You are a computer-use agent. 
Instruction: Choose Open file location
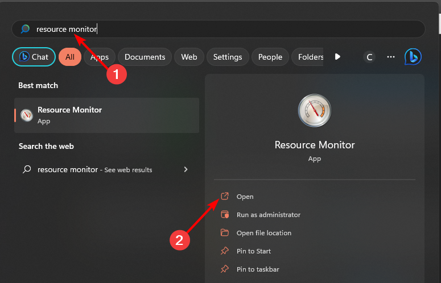264,233
